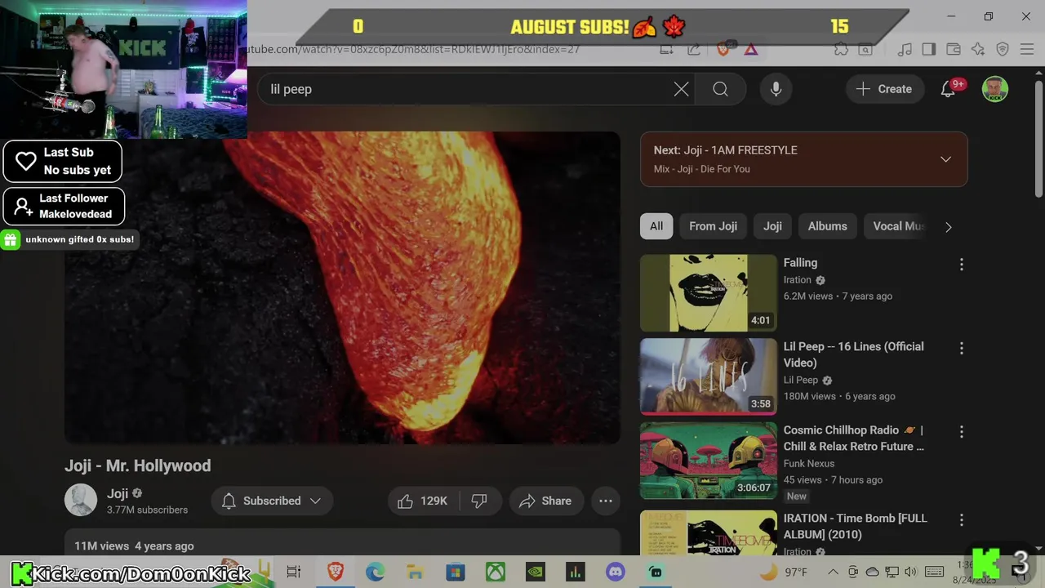Open File Explorer from taskbar
The width and height of the screenshot is (1045, 588).
click(x=415, y=572)
